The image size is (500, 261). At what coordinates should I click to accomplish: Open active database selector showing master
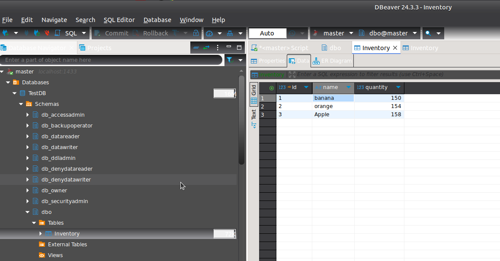pyautogui.click(x=333, y=33)
